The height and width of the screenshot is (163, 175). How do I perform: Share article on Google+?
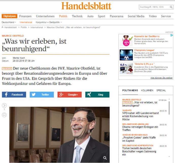click(69, 95)
